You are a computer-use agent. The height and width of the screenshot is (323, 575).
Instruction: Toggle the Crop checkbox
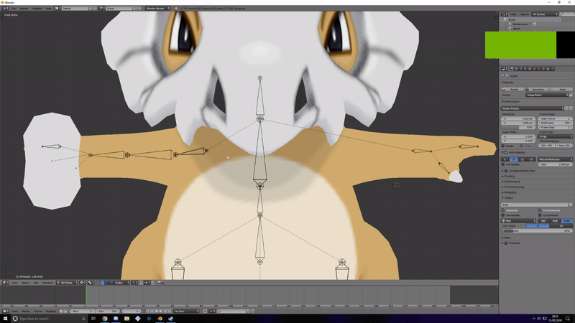522,146
